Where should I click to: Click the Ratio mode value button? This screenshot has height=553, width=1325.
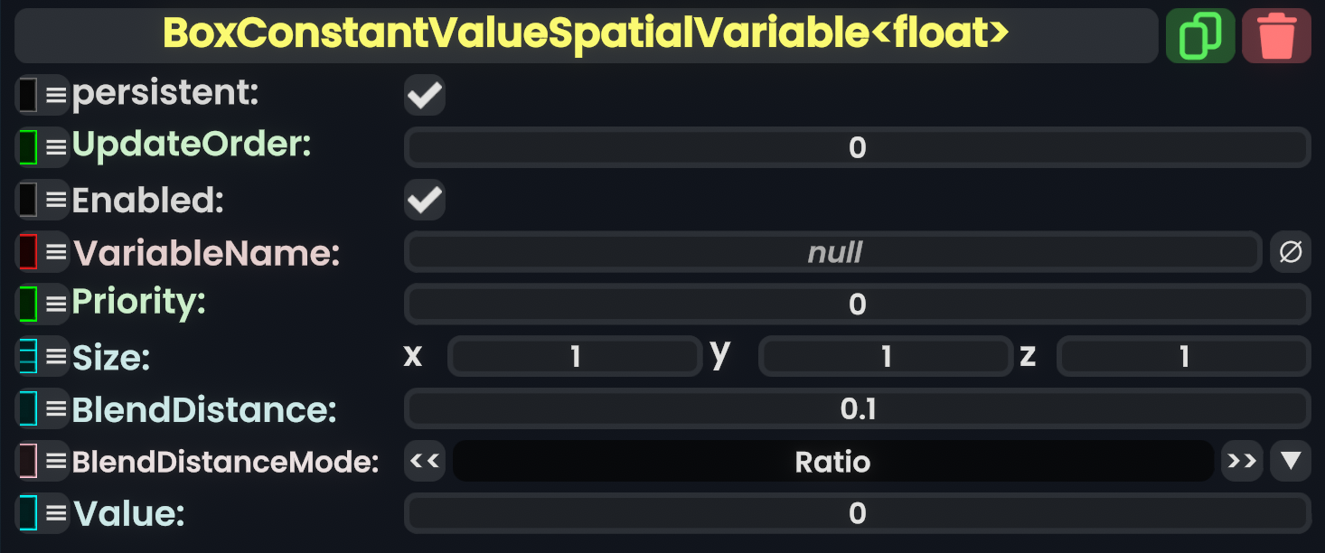pos(832,462)
